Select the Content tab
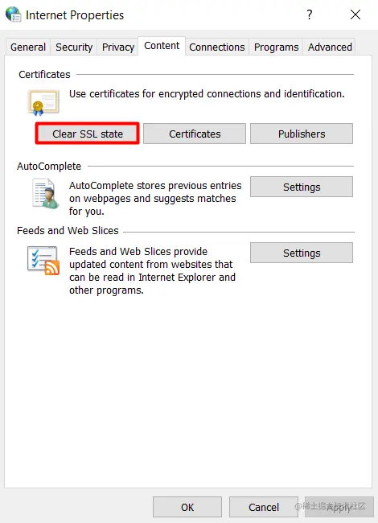This screenshot has height=523, width=378. click(x=162, y=46)
